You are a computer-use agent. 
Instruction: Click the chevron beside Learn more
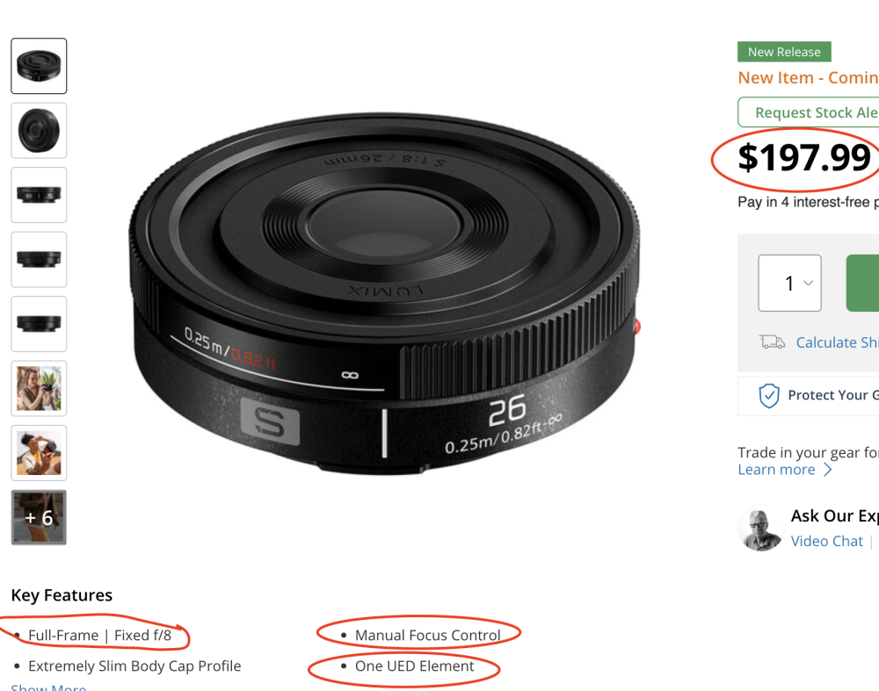tap(827, 470)
